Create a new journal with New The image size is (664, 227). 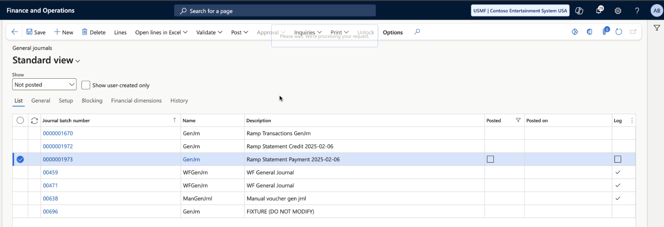point(64,32)
